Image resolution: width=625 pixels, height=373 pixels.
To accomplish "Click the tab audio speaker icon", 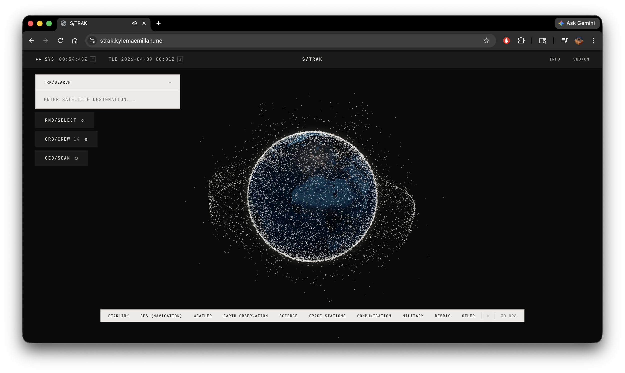I will click(134, 23).
